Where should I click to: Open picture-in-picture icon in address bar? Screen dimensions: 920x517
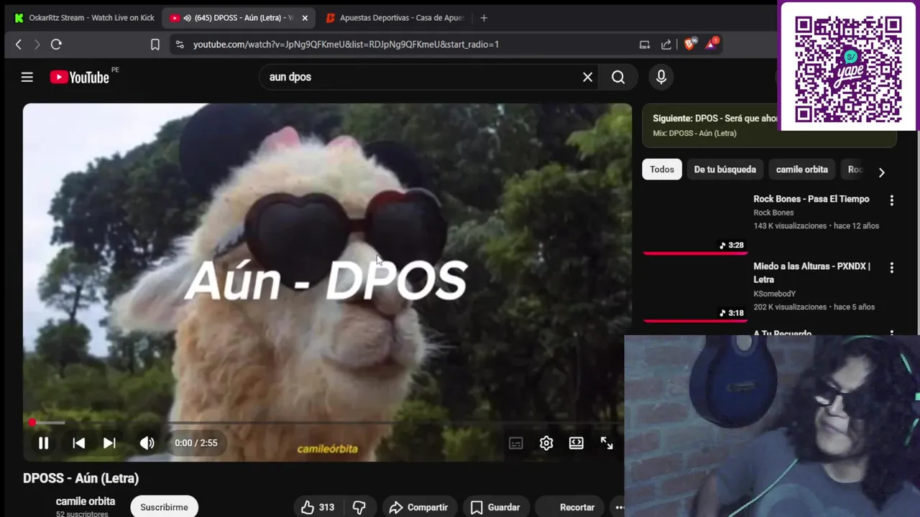click(645, 45)
